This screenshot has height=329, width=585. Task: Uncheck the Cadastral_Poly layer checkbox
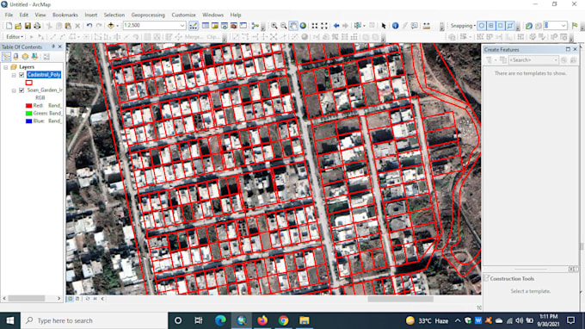coord(22,75)
